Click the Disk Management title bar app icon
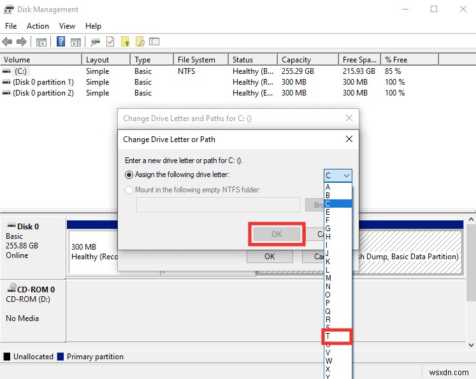The height and width of the screenshot is (379, 476). tap(8, 10)
